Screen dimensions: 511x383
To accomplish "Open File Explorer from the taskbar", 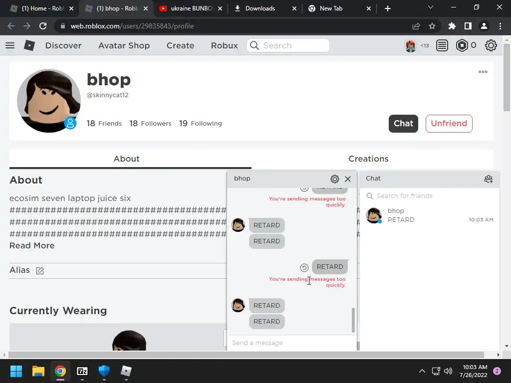I will (38, 371).
